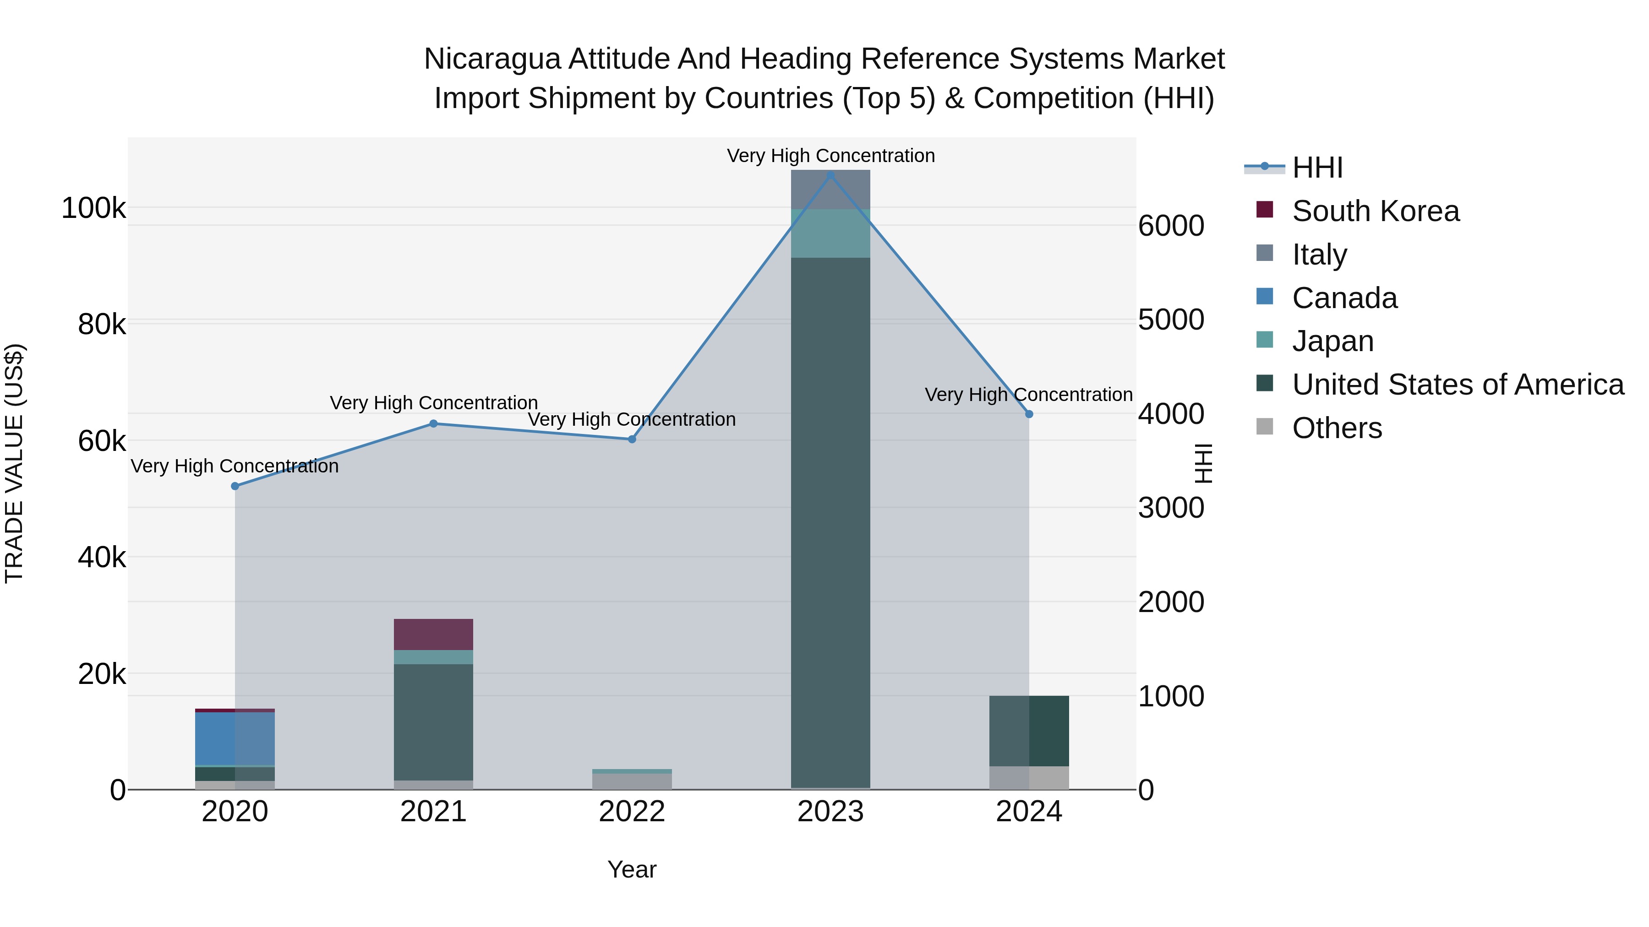1649x927 pixels.
Task: Click the 2024 Very High Concentration annotation
Action: tap(1029, 395)
